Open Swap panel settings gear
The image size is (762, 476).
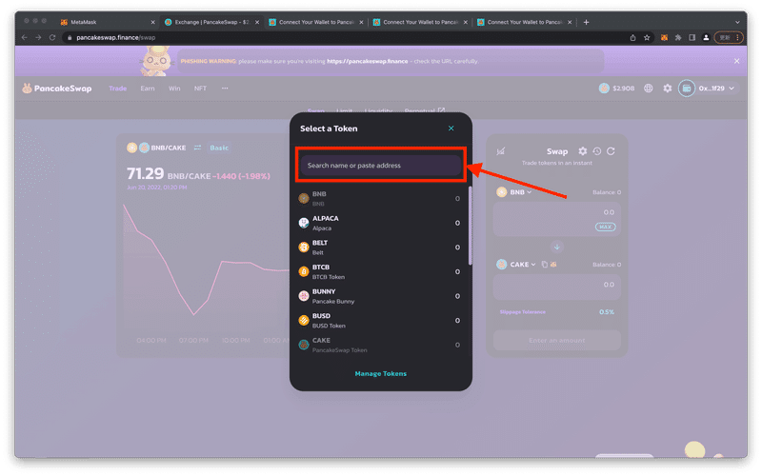point(582,151)
